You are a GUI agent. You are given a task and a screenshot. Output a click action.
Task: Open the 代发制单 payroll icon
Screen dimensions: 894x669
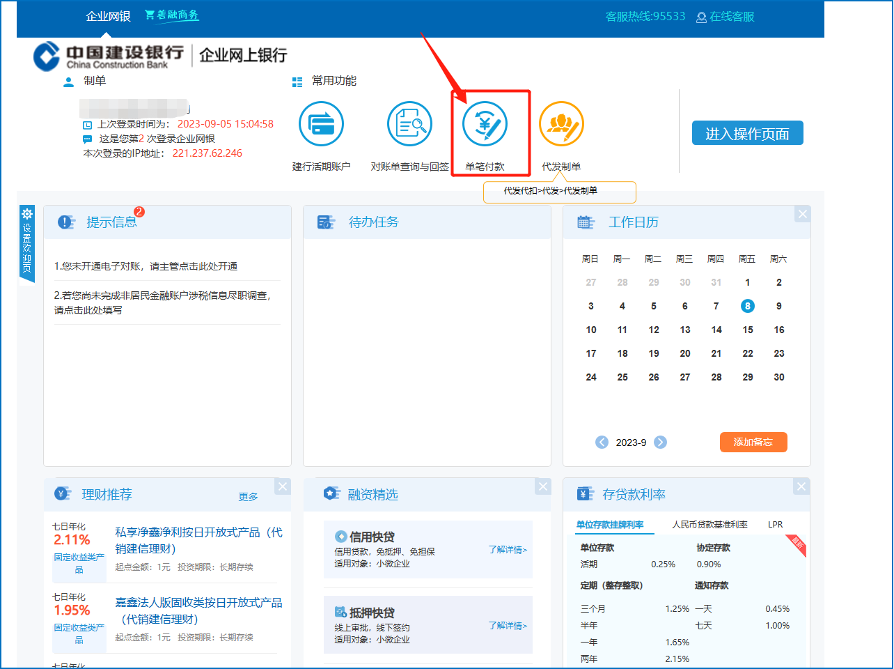click(561, 125)
